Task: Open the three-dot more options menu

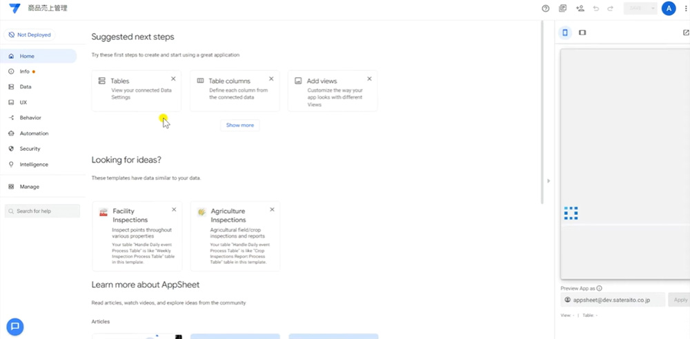Action: pos(686,8)
